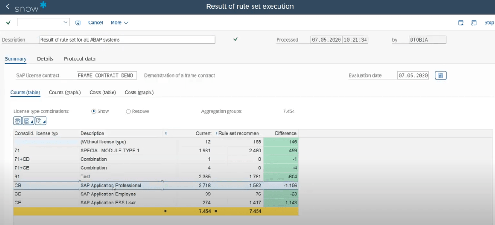Click the 'by' user field DTOBIA
The width and height of the screenshot is (495, 225).
coord(428,40)
